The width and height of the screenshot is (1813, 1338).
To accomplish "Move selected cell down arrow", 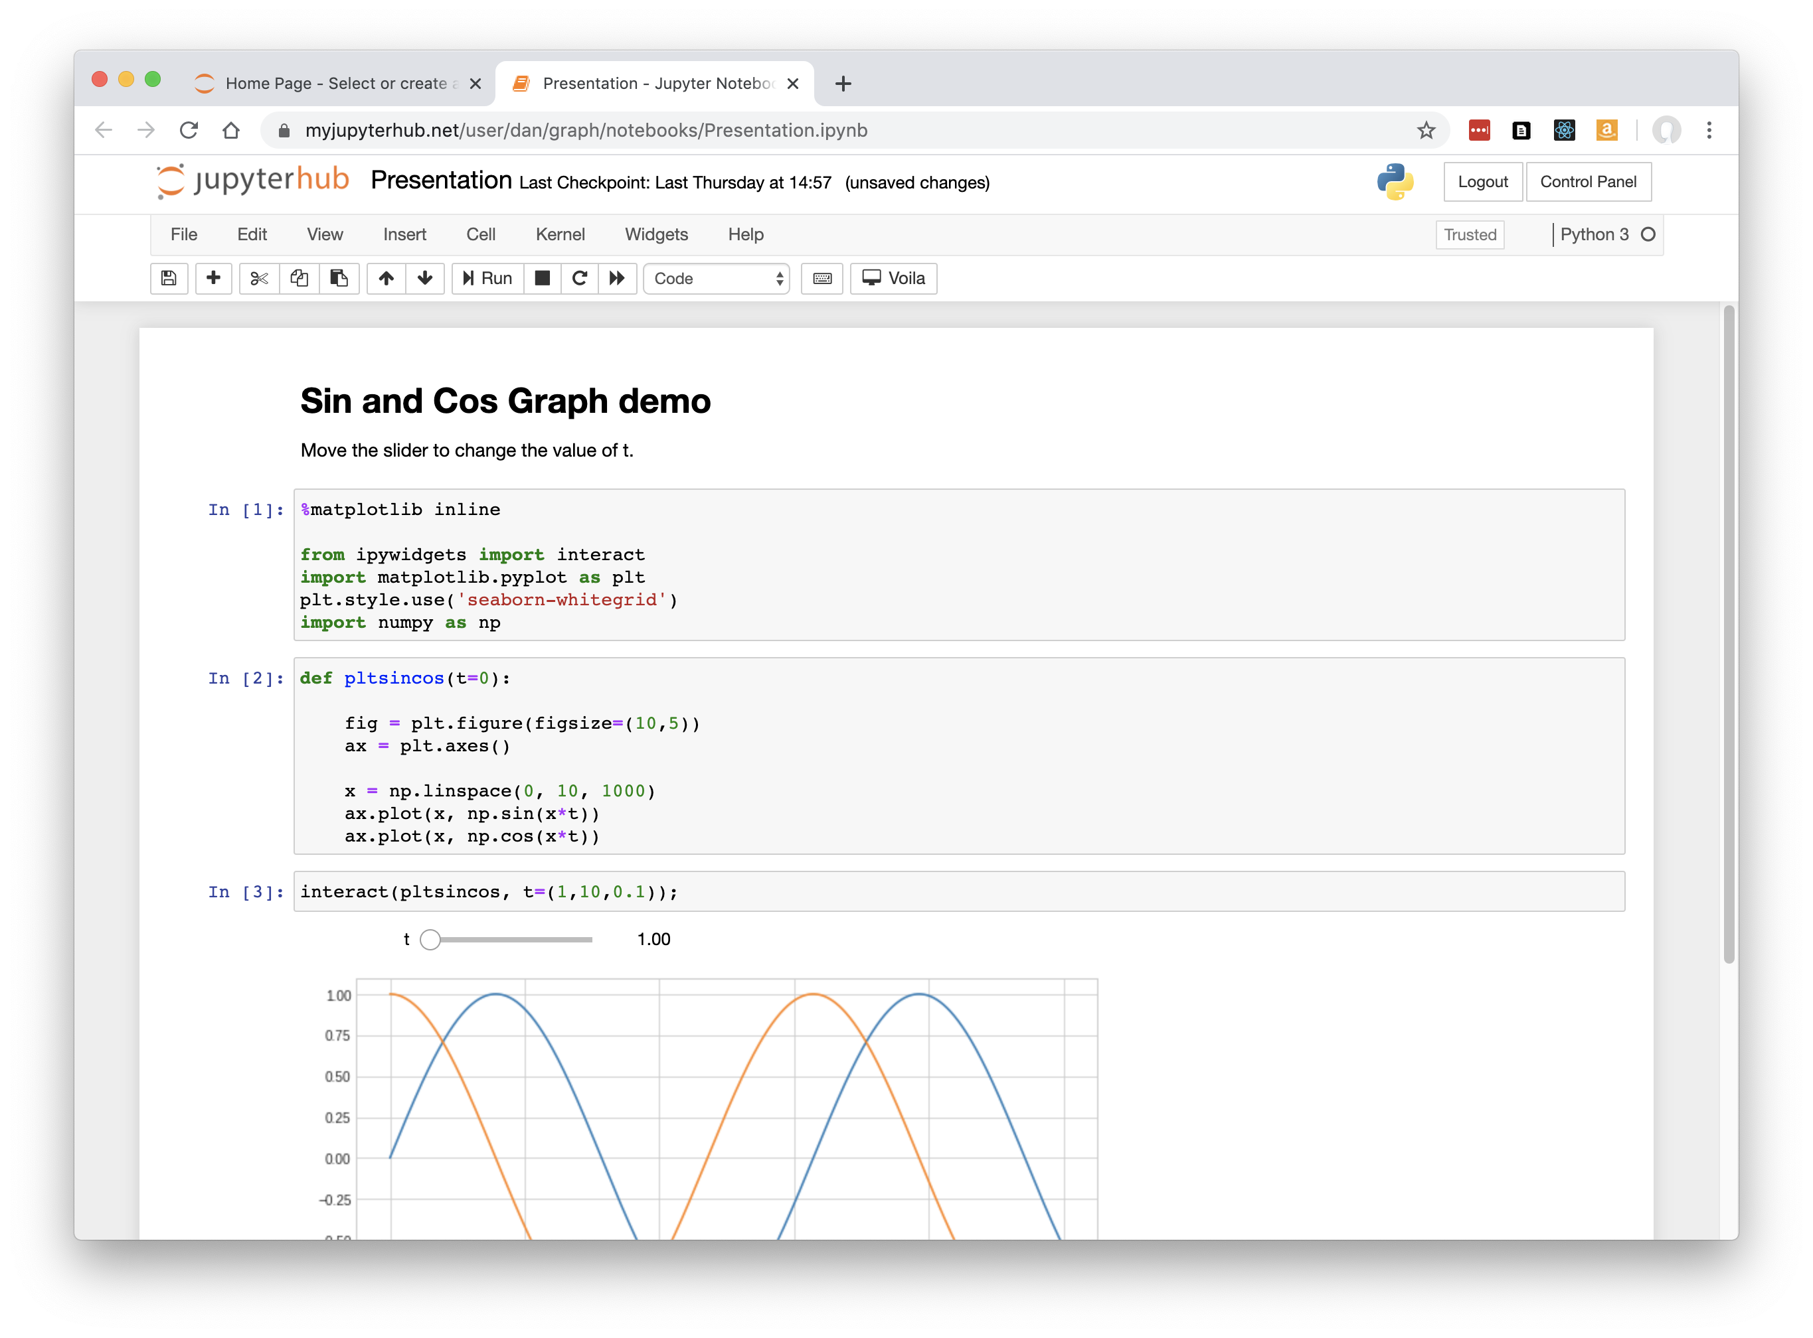I will coord(424,279).
